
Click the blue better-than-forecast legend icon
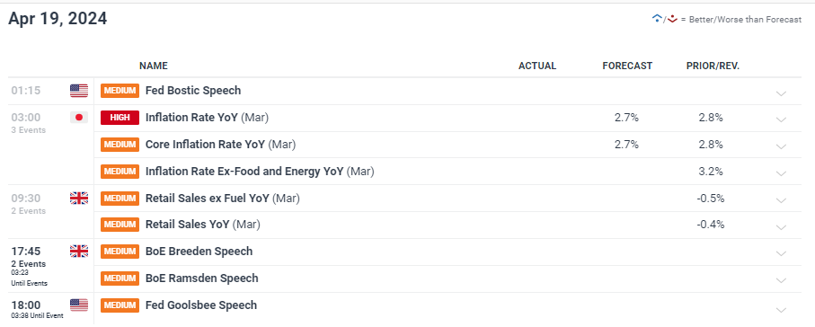657,19
